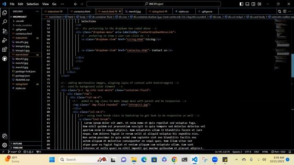Open Changes compare icon in editor actions
294x165 pixels.
point(280,11)
